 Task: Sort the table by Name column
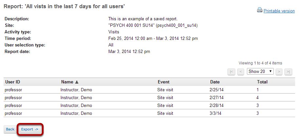(x=67, y=82)
